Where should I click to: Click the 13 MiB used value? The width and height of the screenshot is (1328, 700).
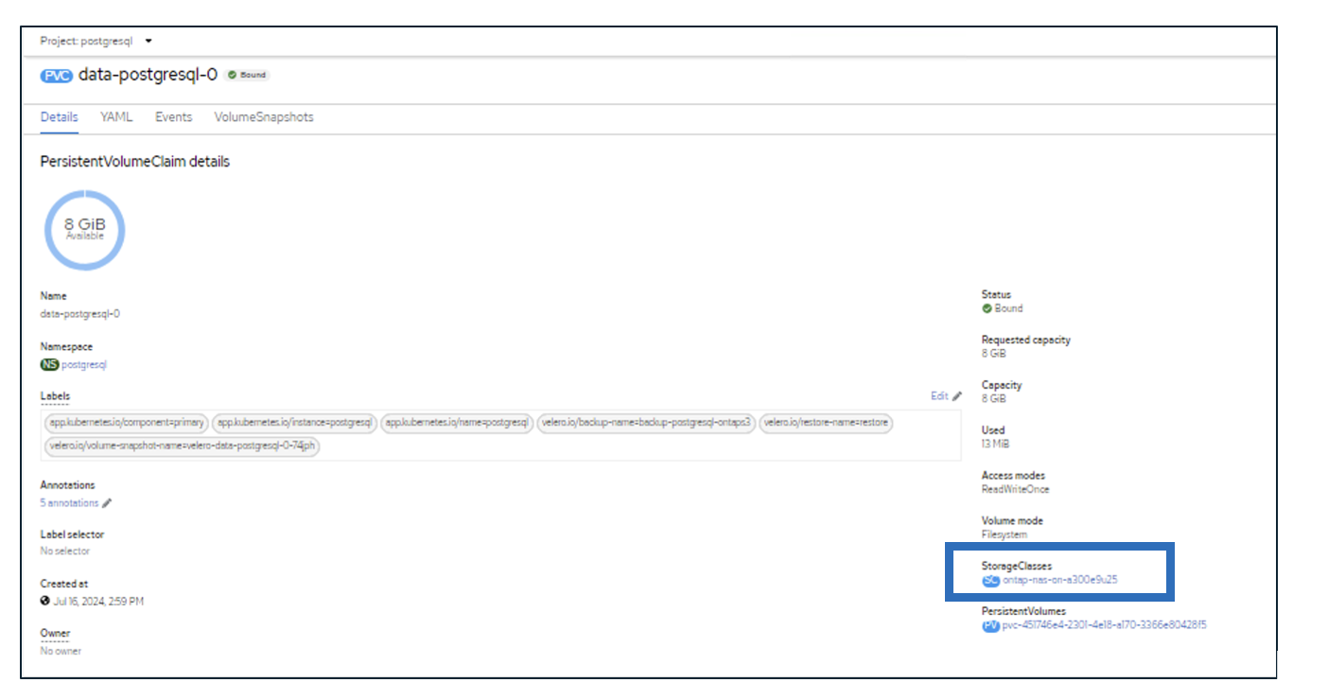[995, 444]
